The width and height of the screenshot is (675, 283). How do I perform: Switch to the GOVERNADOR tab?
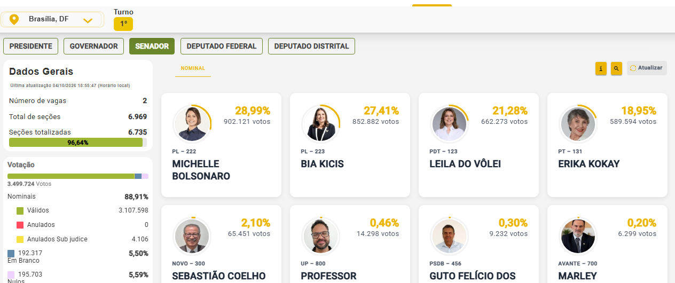94,46
